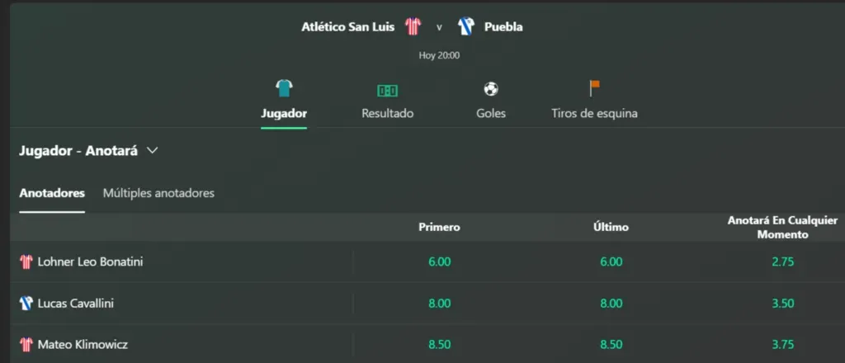Click the Atlético San Luis team name

point(353,26)
